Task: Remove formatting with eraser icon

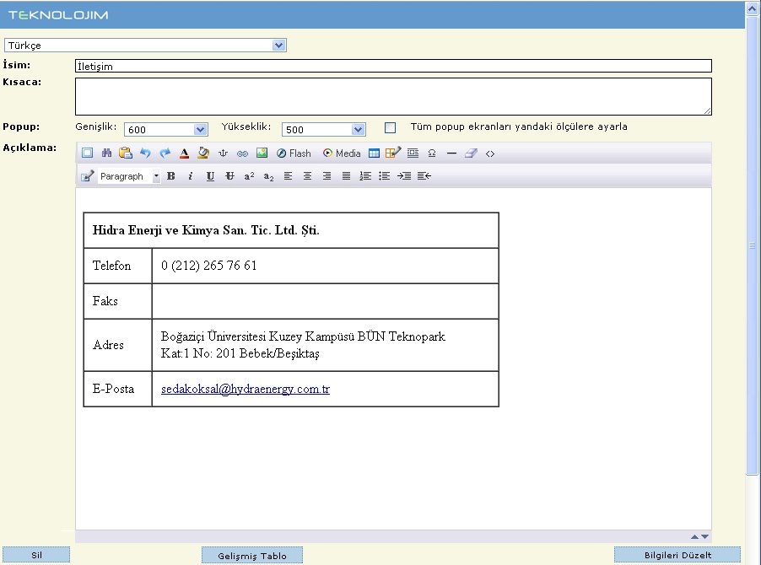Action: (471, 153)
